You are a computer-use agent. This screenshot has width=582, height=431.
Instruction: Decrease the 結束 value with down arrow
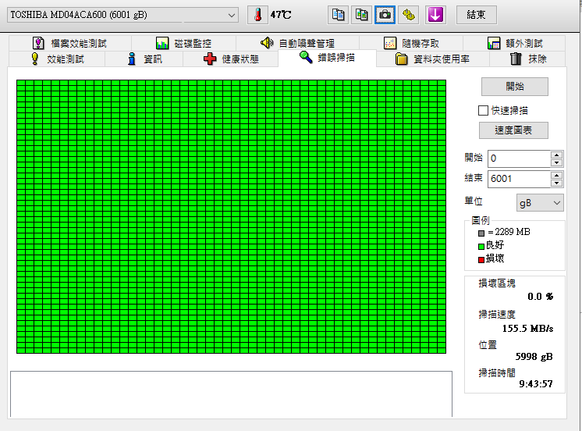pyautogui.click(x=556, y=183)
